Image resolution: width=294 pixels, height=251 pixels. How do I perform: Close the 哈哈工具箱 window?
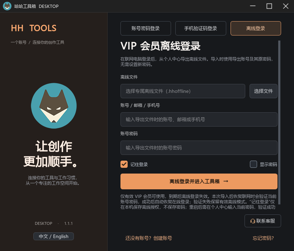pos(286,6)
